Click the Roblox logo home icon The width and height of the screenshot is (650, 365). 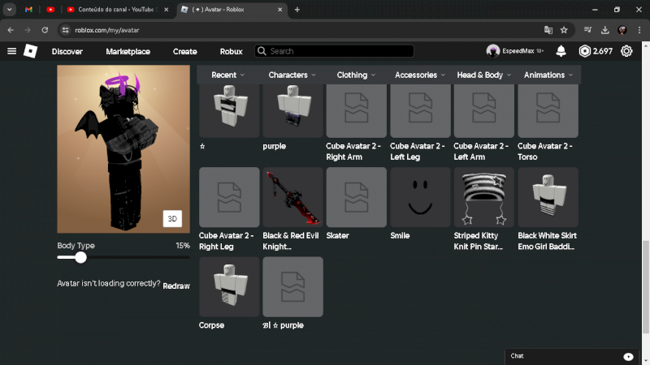[x=30, y=51]
